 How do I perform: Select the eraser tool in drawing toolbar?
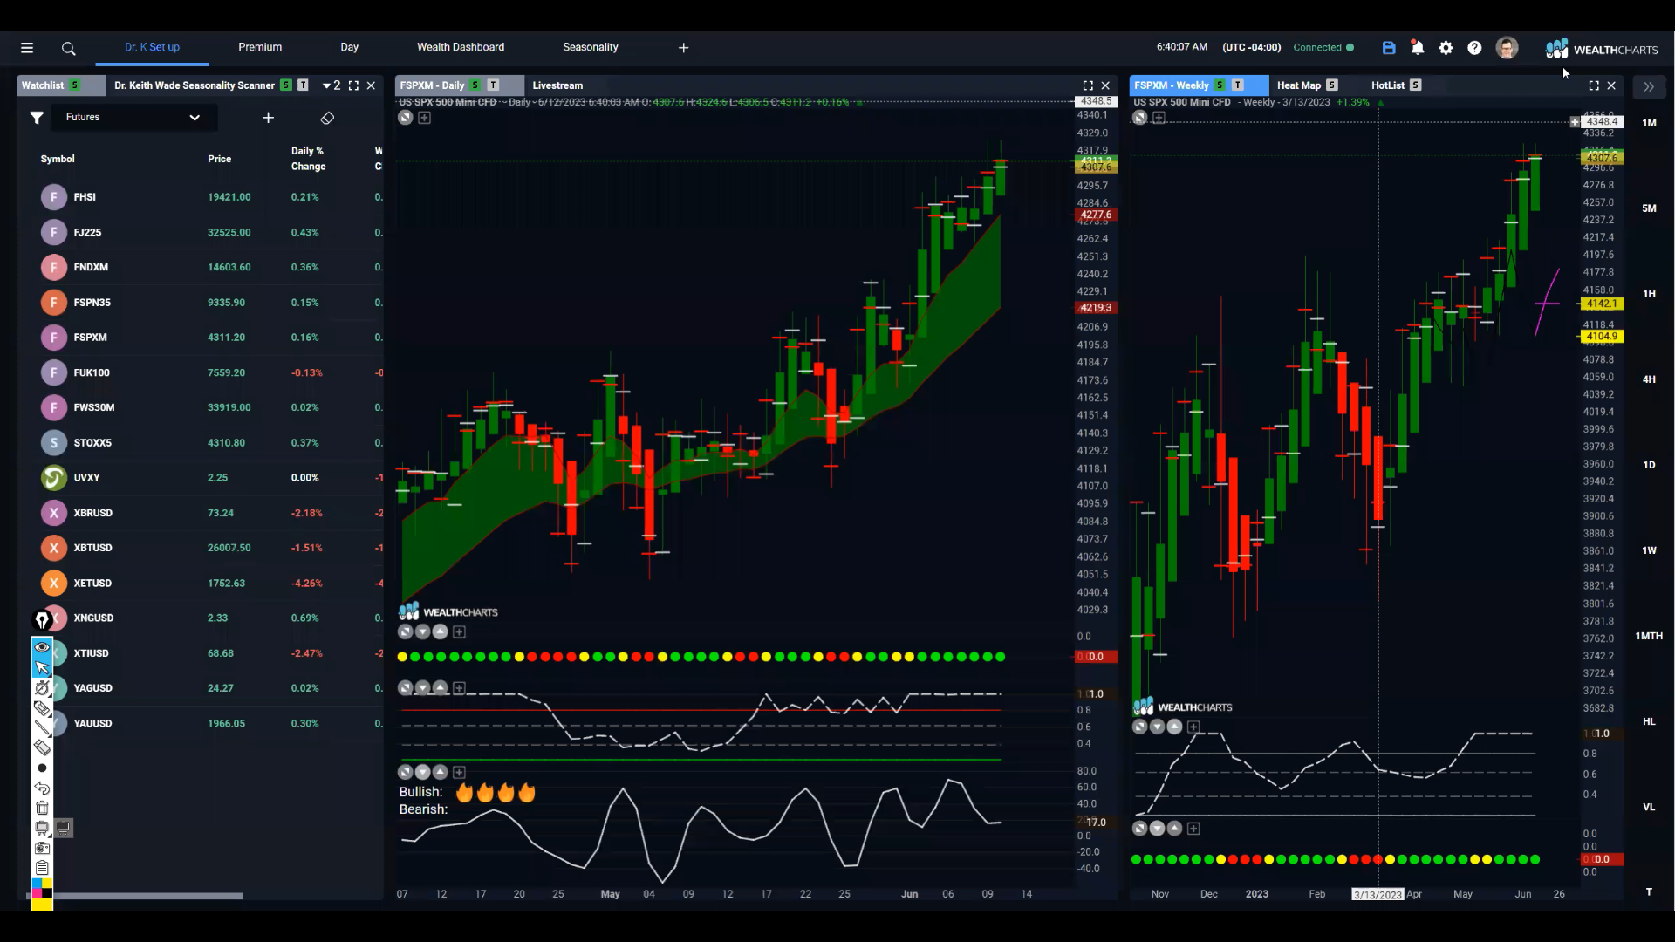click(42, 747)
